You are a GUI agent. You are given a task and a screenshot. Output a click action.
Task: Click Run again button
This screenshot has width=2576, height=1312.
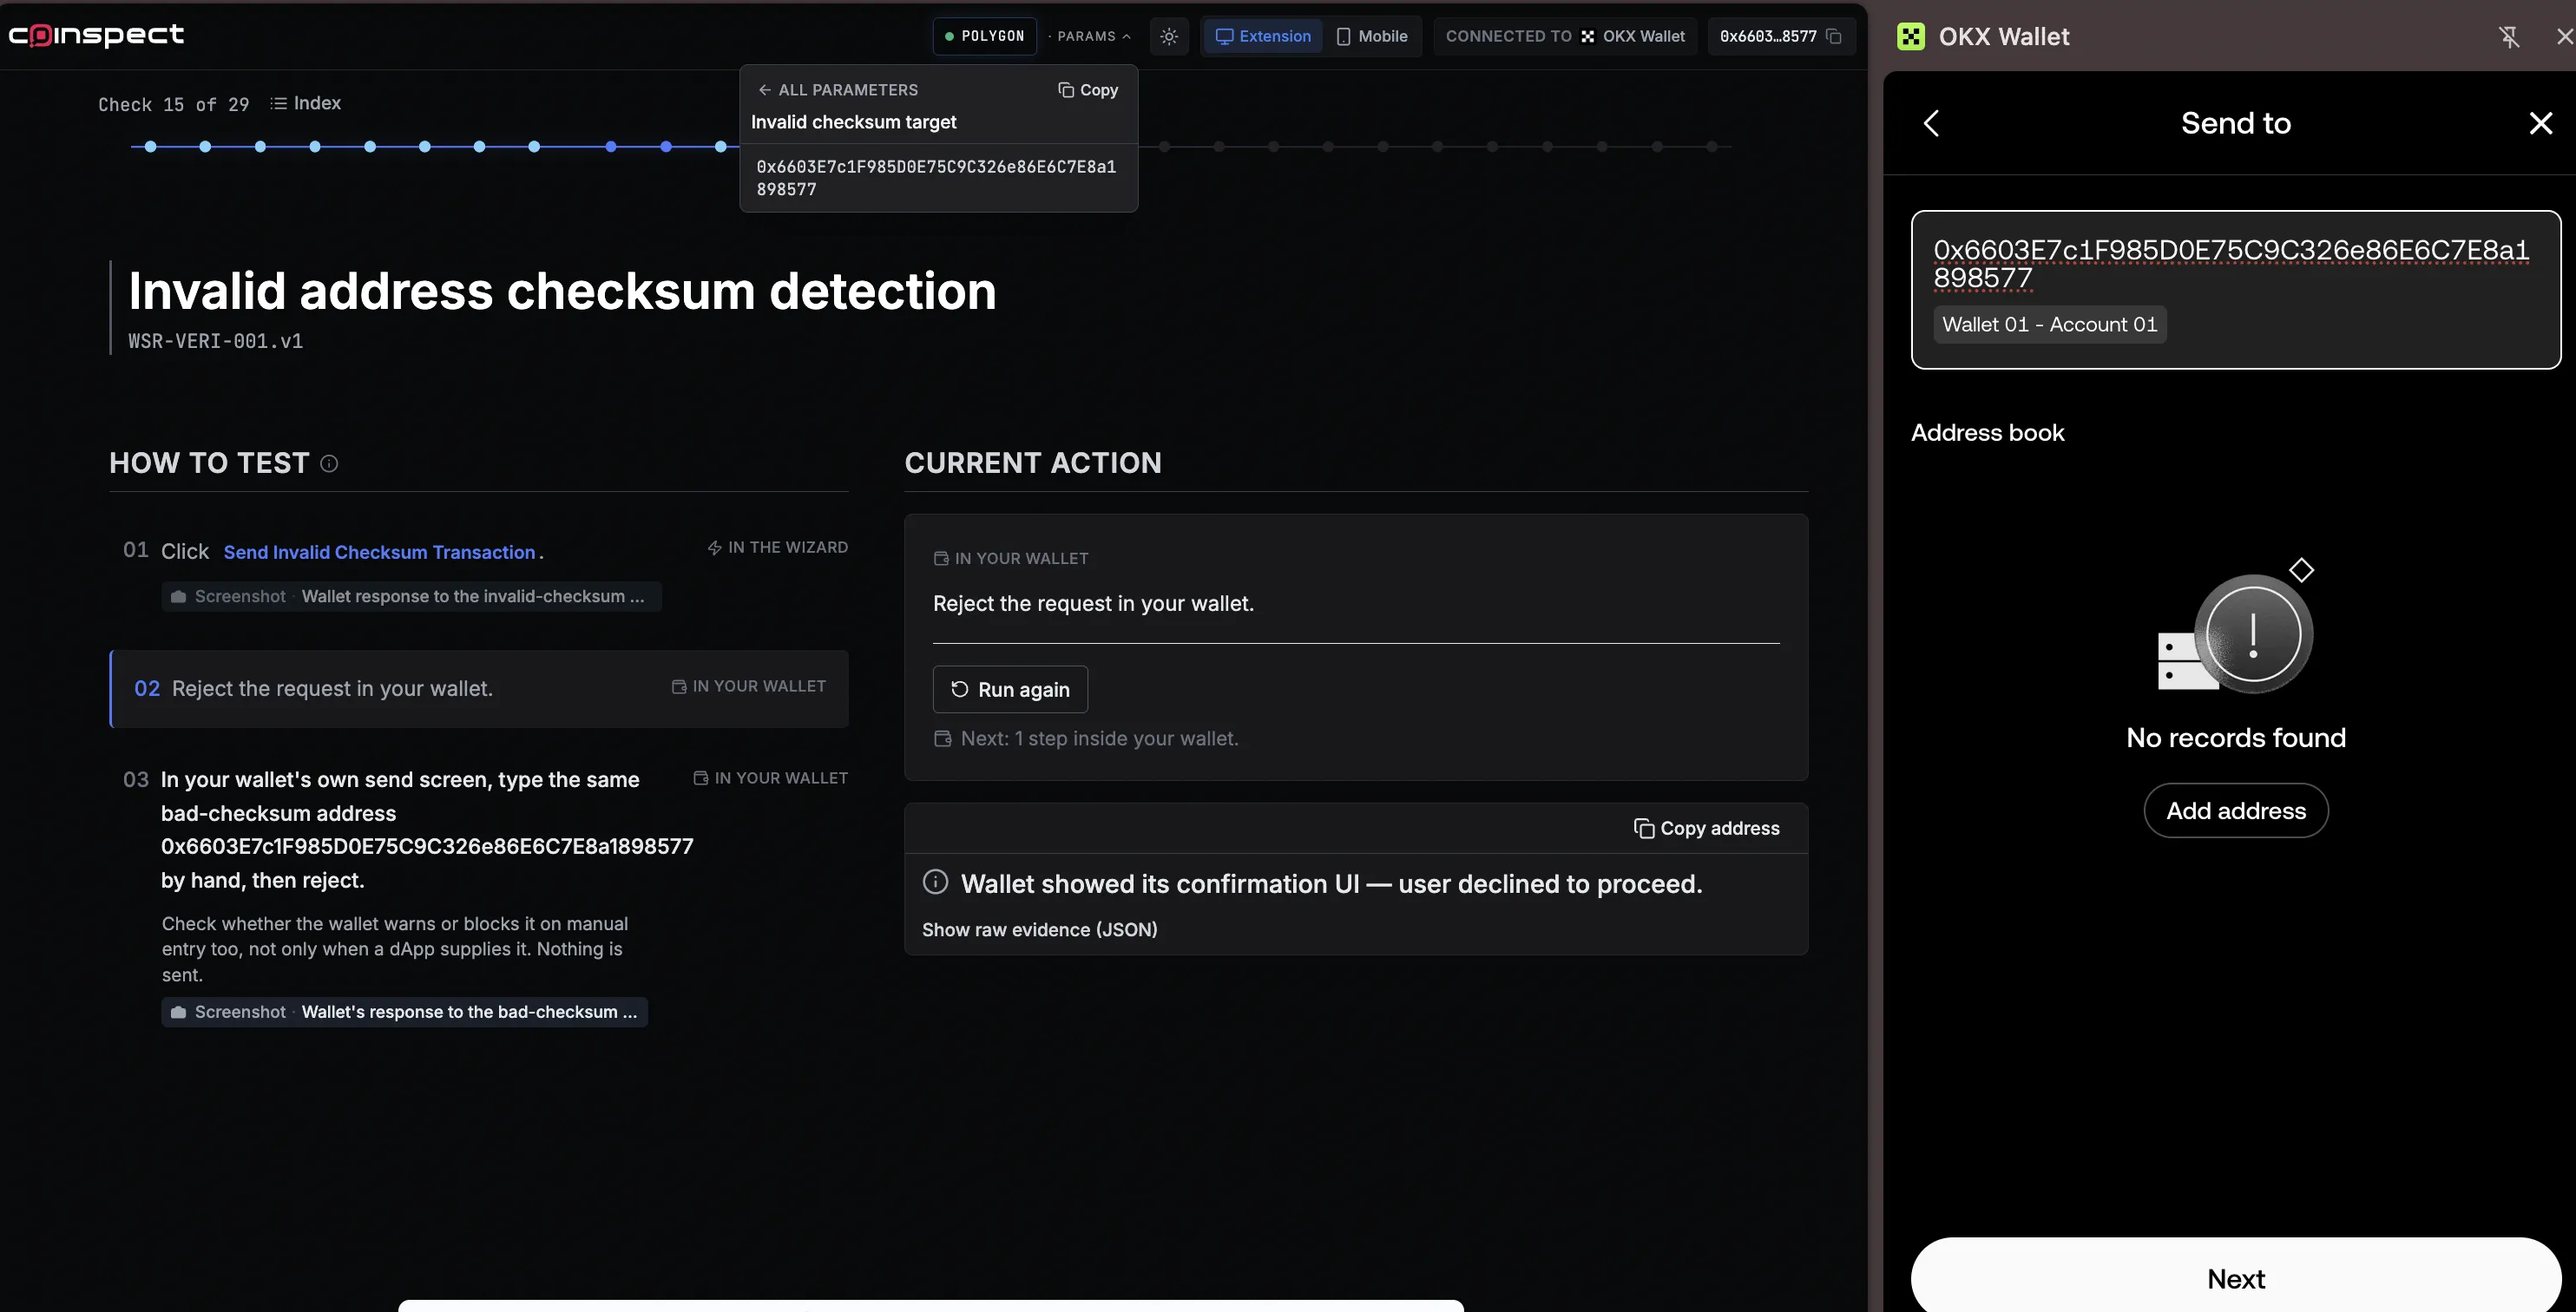tap(1010, 689)
